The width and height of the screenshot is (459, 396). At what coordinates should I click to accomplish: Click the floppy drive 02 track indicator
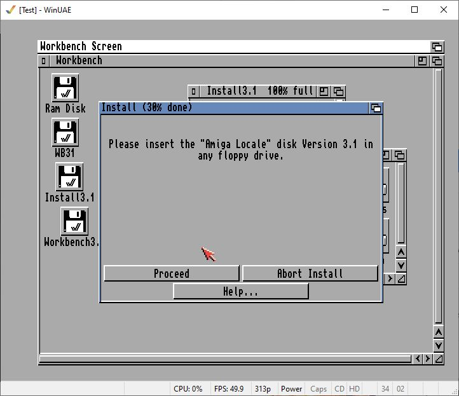point(401,388)
